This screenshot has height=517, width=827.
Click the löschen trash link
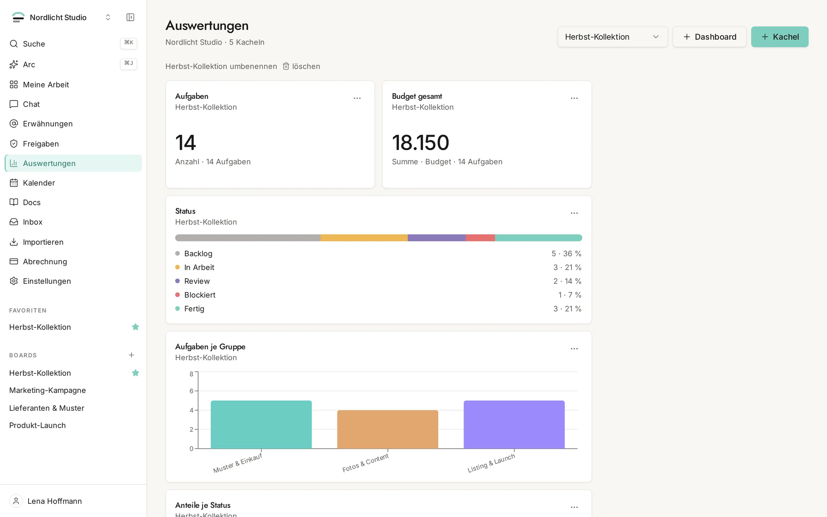301,66
